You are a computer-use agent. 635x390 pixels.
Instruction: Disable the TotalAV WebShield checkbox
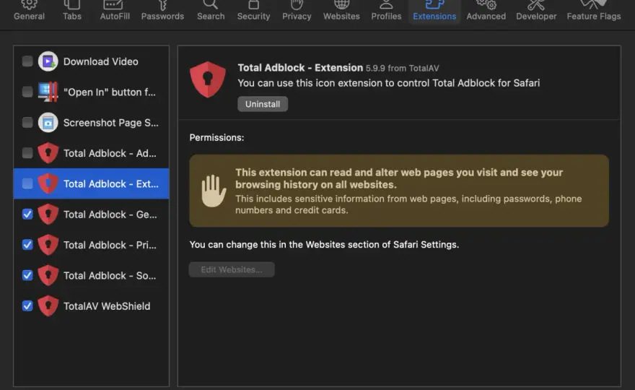click(x=27, y=305)
